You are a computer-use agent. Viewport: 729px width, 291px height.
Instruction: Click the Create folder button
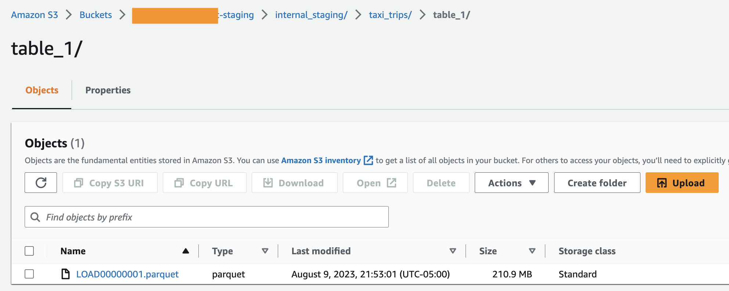[597, 183]
